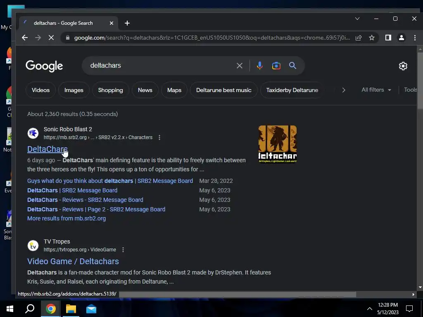Submit search with magnifier icon
This screenshot has width=423, height=317.
pyautogui.click(x=293, y=66)
